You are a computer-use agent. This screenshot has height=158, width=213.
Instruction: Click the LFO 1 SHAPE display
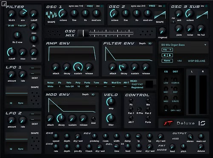(x=17, y=93)
